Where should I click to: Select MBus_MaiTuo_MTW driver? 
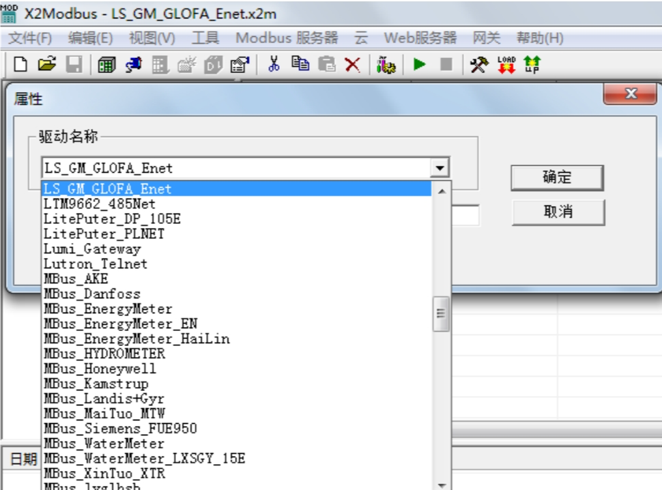click(236, 414)
